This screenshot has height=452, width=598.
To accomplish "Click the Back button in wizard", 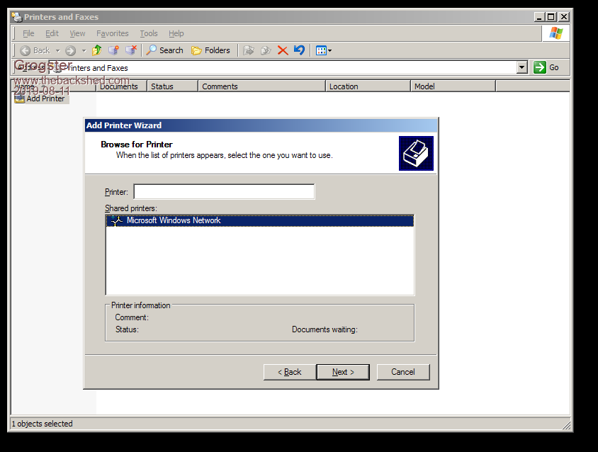I will (x=289, y=372).
